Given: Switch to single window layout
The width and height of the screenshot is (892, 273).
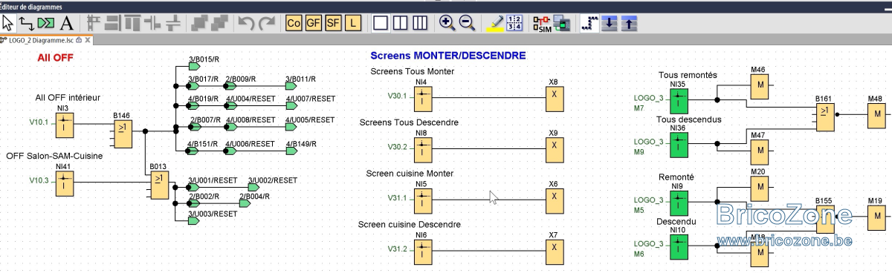Looking at the screenshot, I should coord(381,23).
